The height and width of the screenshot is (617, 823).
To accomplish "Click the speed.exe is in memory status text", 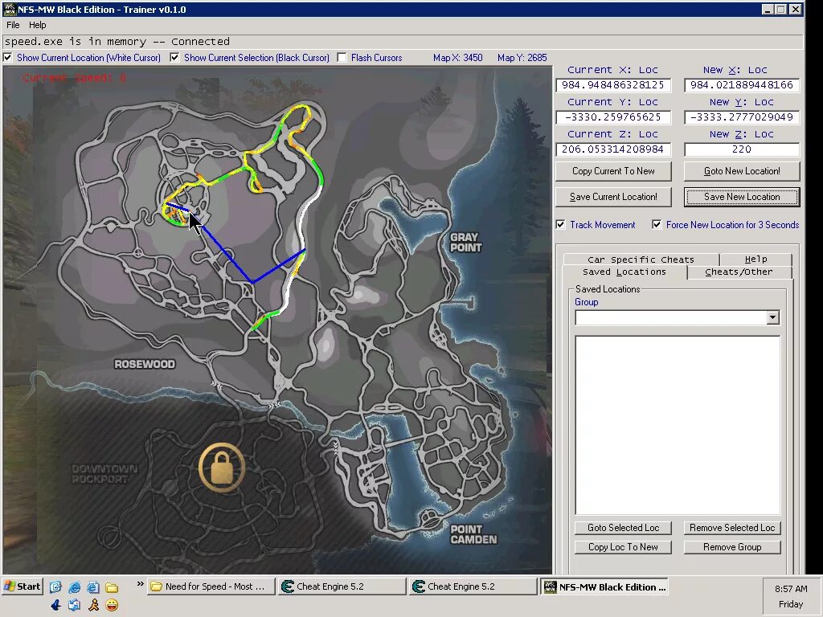I will pos(117,42).
